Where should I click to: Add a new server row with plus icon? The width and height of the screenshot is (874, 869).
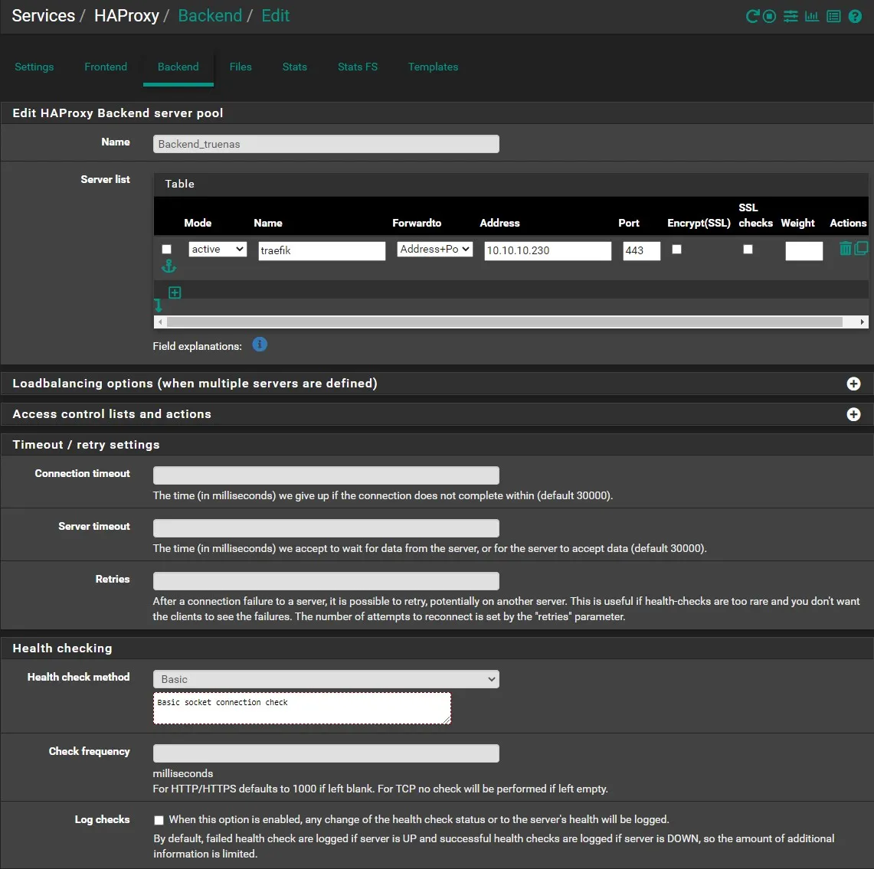[175, 292]
